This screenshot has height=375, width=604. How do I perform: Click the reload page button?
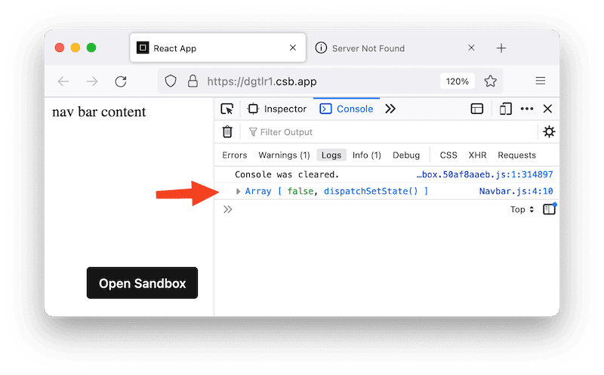pyautogui.click(x=120, y=81)
